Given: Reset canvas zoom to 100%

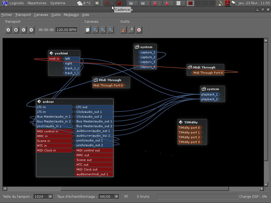Looking at the screenshot, I should click(x=111, y=30).
